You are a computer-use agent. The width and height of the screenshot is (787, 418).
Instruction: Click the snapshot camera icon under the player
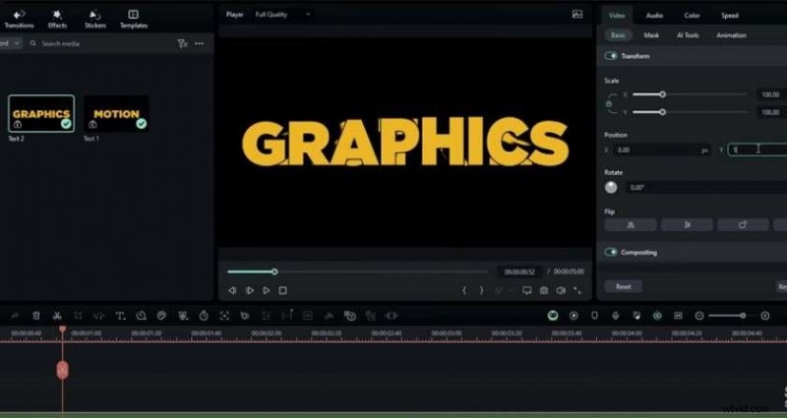[543, 290]
